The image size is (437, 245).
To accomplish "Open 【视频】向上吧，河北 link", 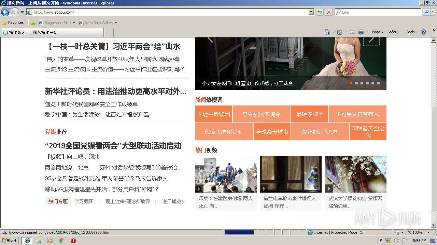I will [72, 157].
